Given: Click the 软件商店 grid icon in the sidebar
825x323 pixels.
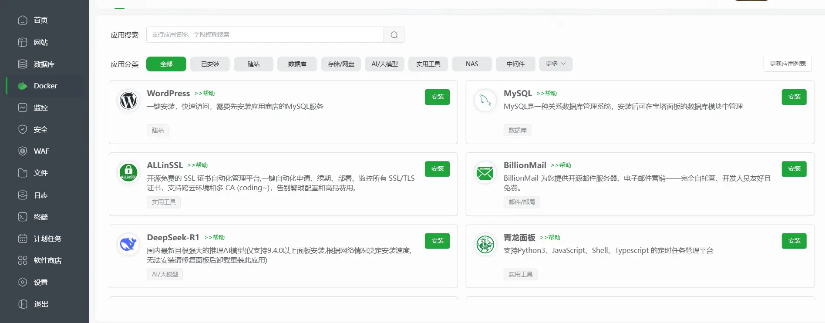Looking at the screenshot, I should coord(23,260).
